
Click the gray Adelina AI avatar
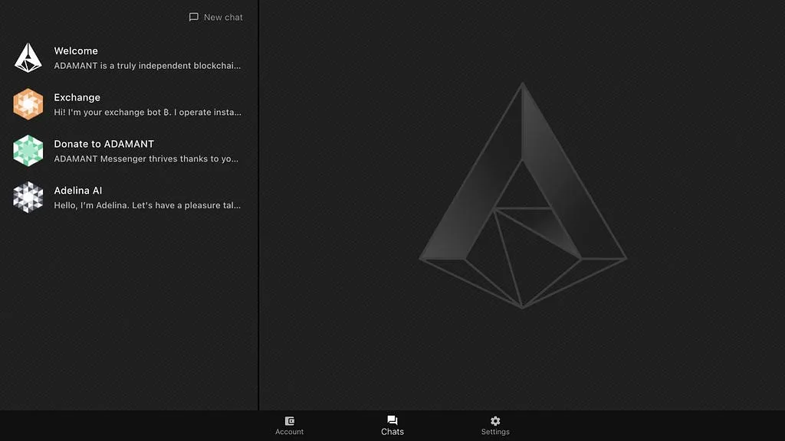pos(28,197)
